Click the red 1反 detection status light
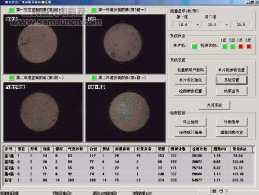Image resolution: width=259 pixels, height=195 pixels. (x=241, y=46)
